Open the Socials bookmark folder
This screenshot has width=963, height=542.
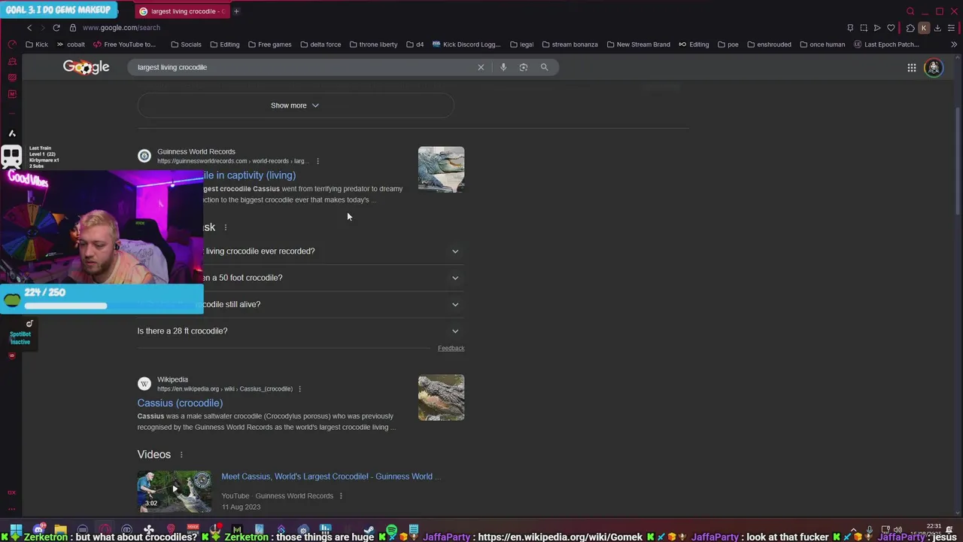pyautogui.click(x=186, y=44)
